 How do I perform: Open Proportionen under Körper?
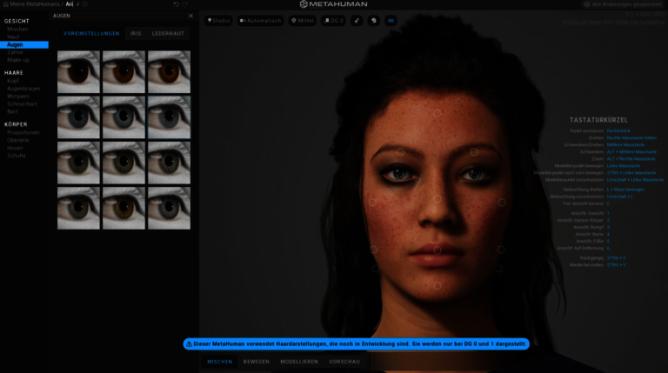(23, 132)
